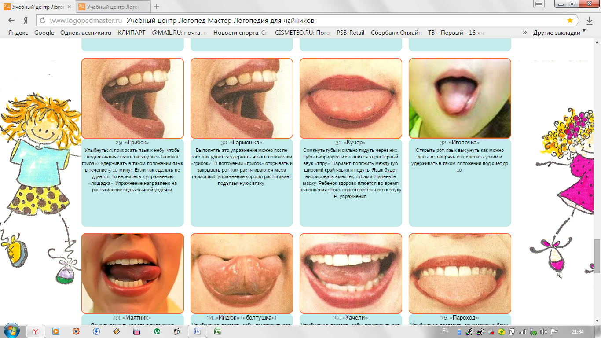
Task: Open the КЛИПАРТ bookmark
Action: 132,33
